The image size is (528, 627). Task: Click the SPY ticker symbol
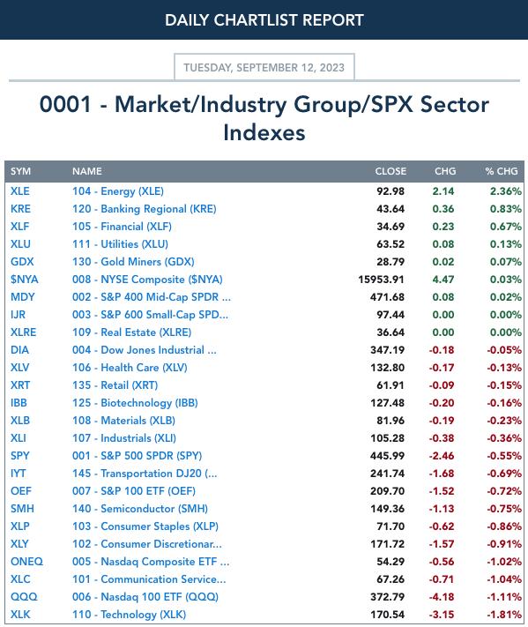tap(20, 456)
